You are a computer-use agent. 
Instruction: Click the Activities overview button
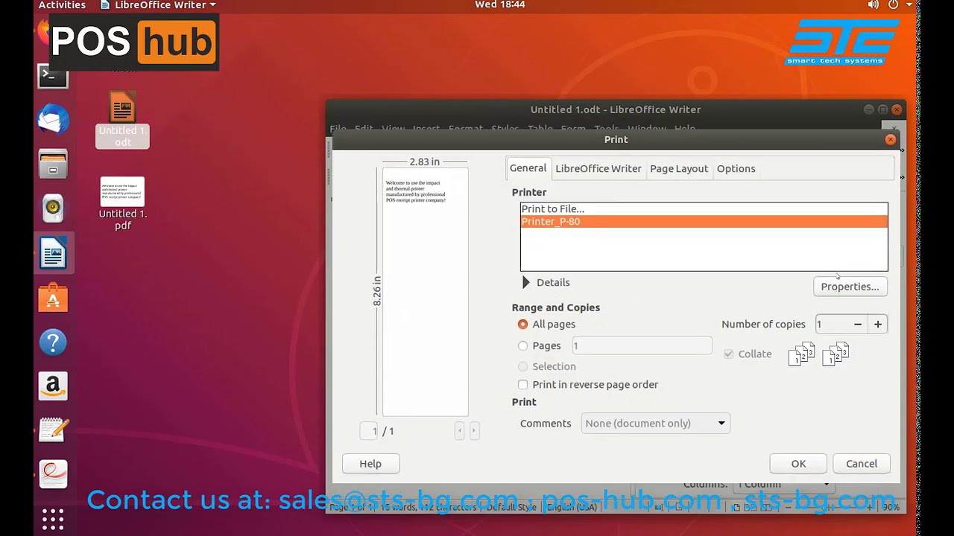coord(62,5)
